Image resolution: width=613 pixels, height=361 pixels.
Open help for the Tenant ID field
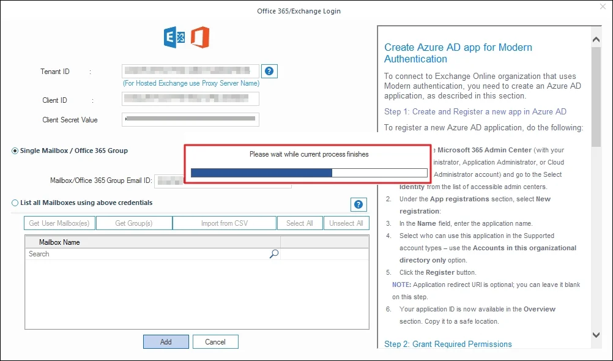pos(269,71)
